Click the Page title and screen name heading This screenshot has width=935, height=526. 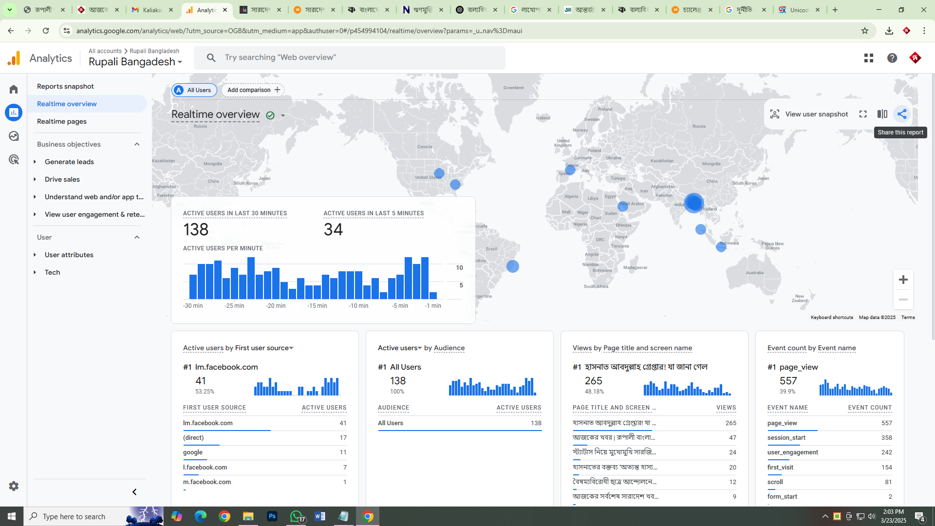pos(647,348)
